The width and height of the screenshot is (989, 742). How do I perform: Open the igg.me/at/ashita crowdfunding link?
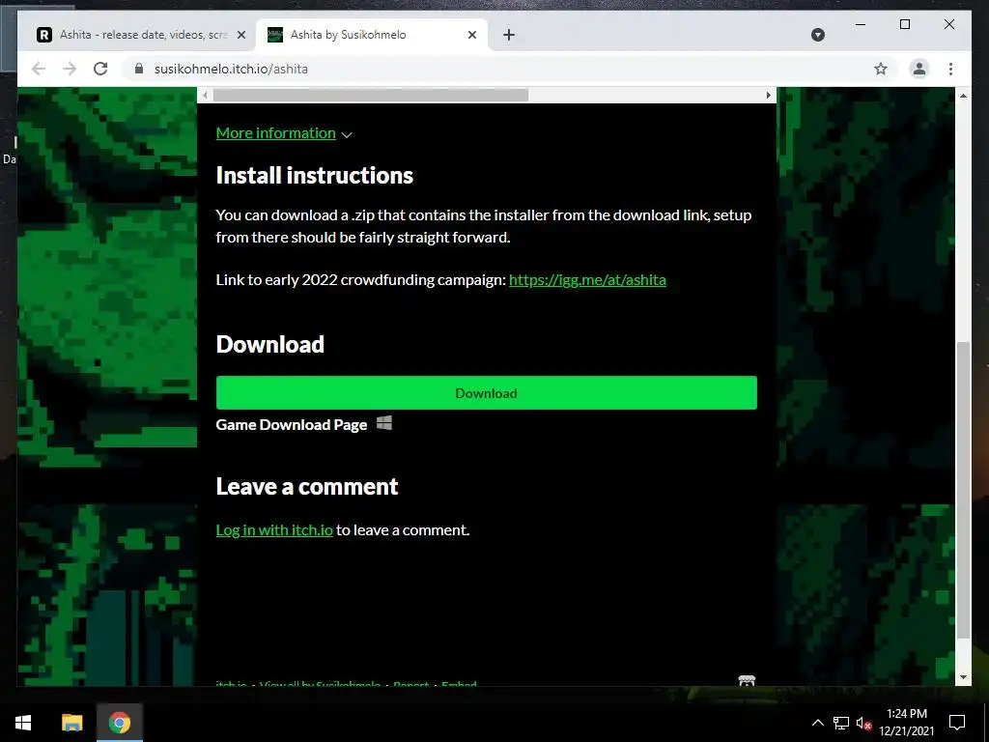pyautogui.click(x=587, y=279)
